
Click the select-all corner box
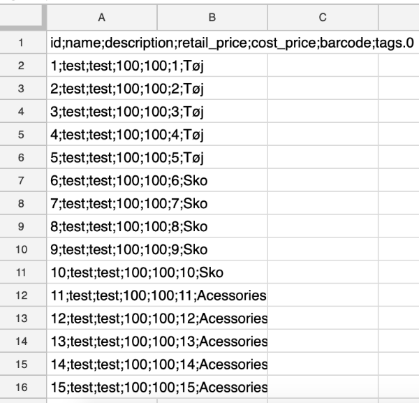tap(22, 16)
